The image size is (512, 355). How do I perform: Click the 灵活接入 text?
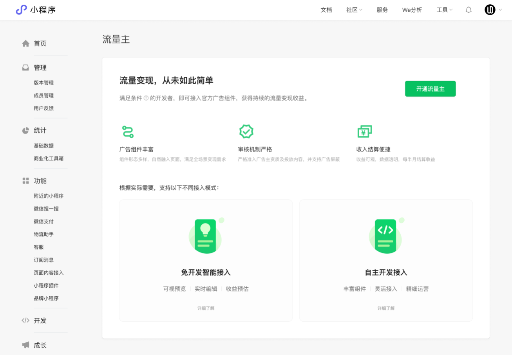click(x=386, y=289)
